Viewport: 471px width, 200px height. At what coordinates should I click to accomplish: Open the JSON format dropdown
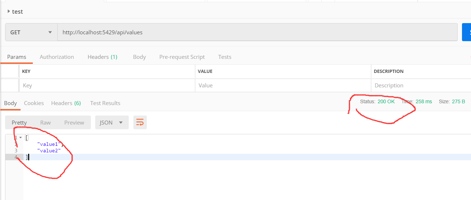click(112, 122)
